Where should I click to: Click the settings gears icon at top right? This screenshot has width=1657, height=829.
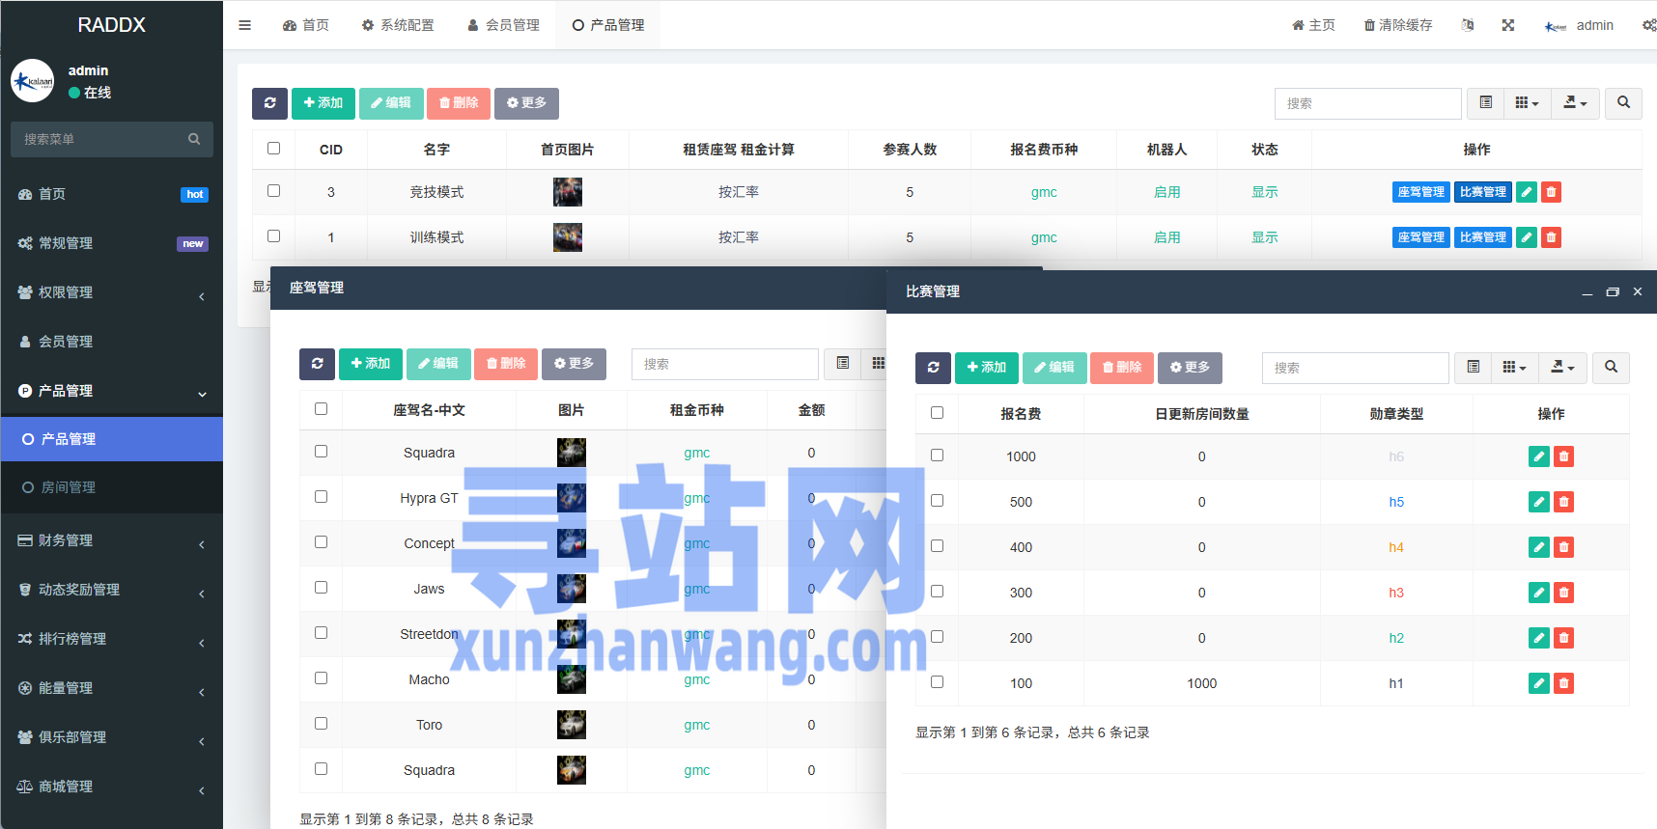1649,25
